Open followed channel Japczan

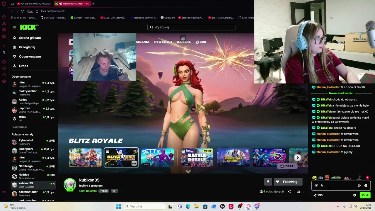pos(33,110)
